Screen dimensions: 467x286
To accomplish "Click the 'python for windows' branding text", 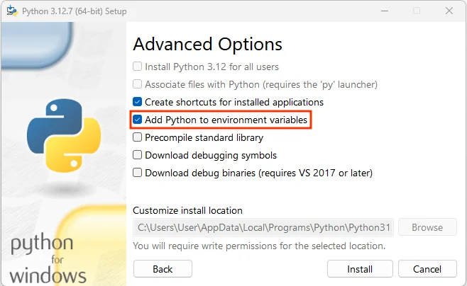I will point(48,258).
